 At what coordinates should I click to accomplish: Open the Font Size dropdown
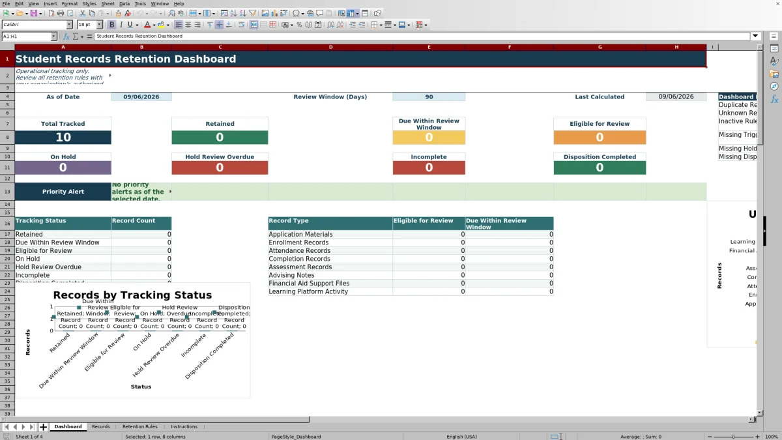99,25
